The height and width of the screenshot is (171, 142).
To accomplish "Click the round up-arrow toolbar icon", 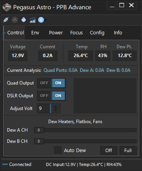I will tap(15, 20).
